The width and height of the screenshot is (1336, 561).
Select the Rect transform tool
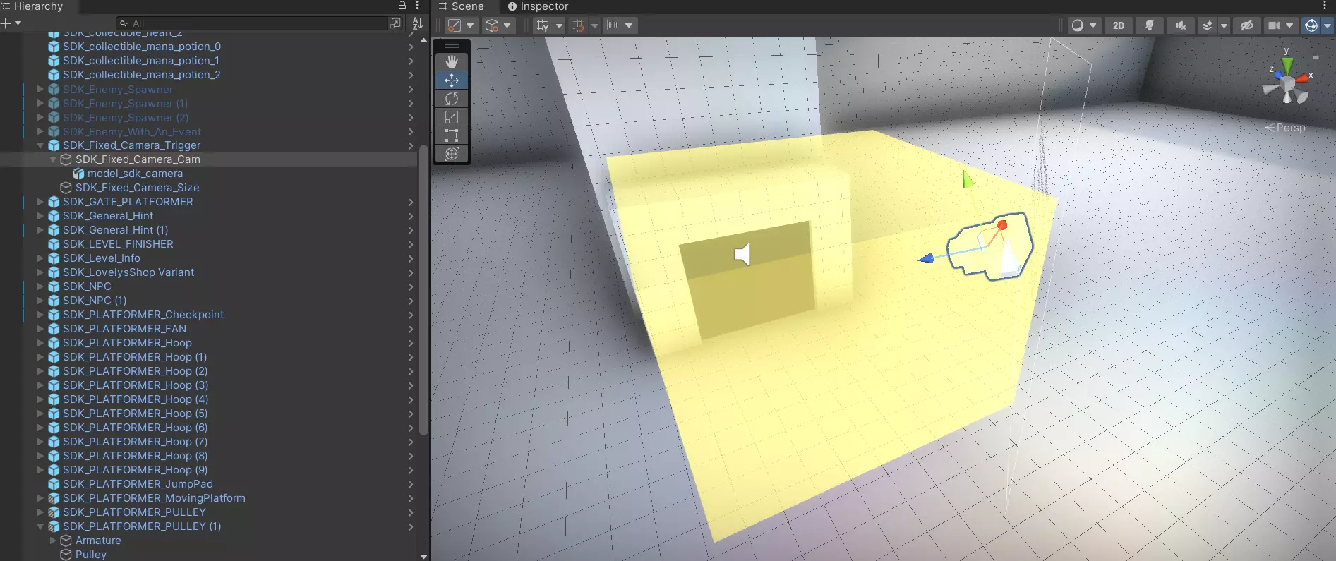(x=452, y=135)
